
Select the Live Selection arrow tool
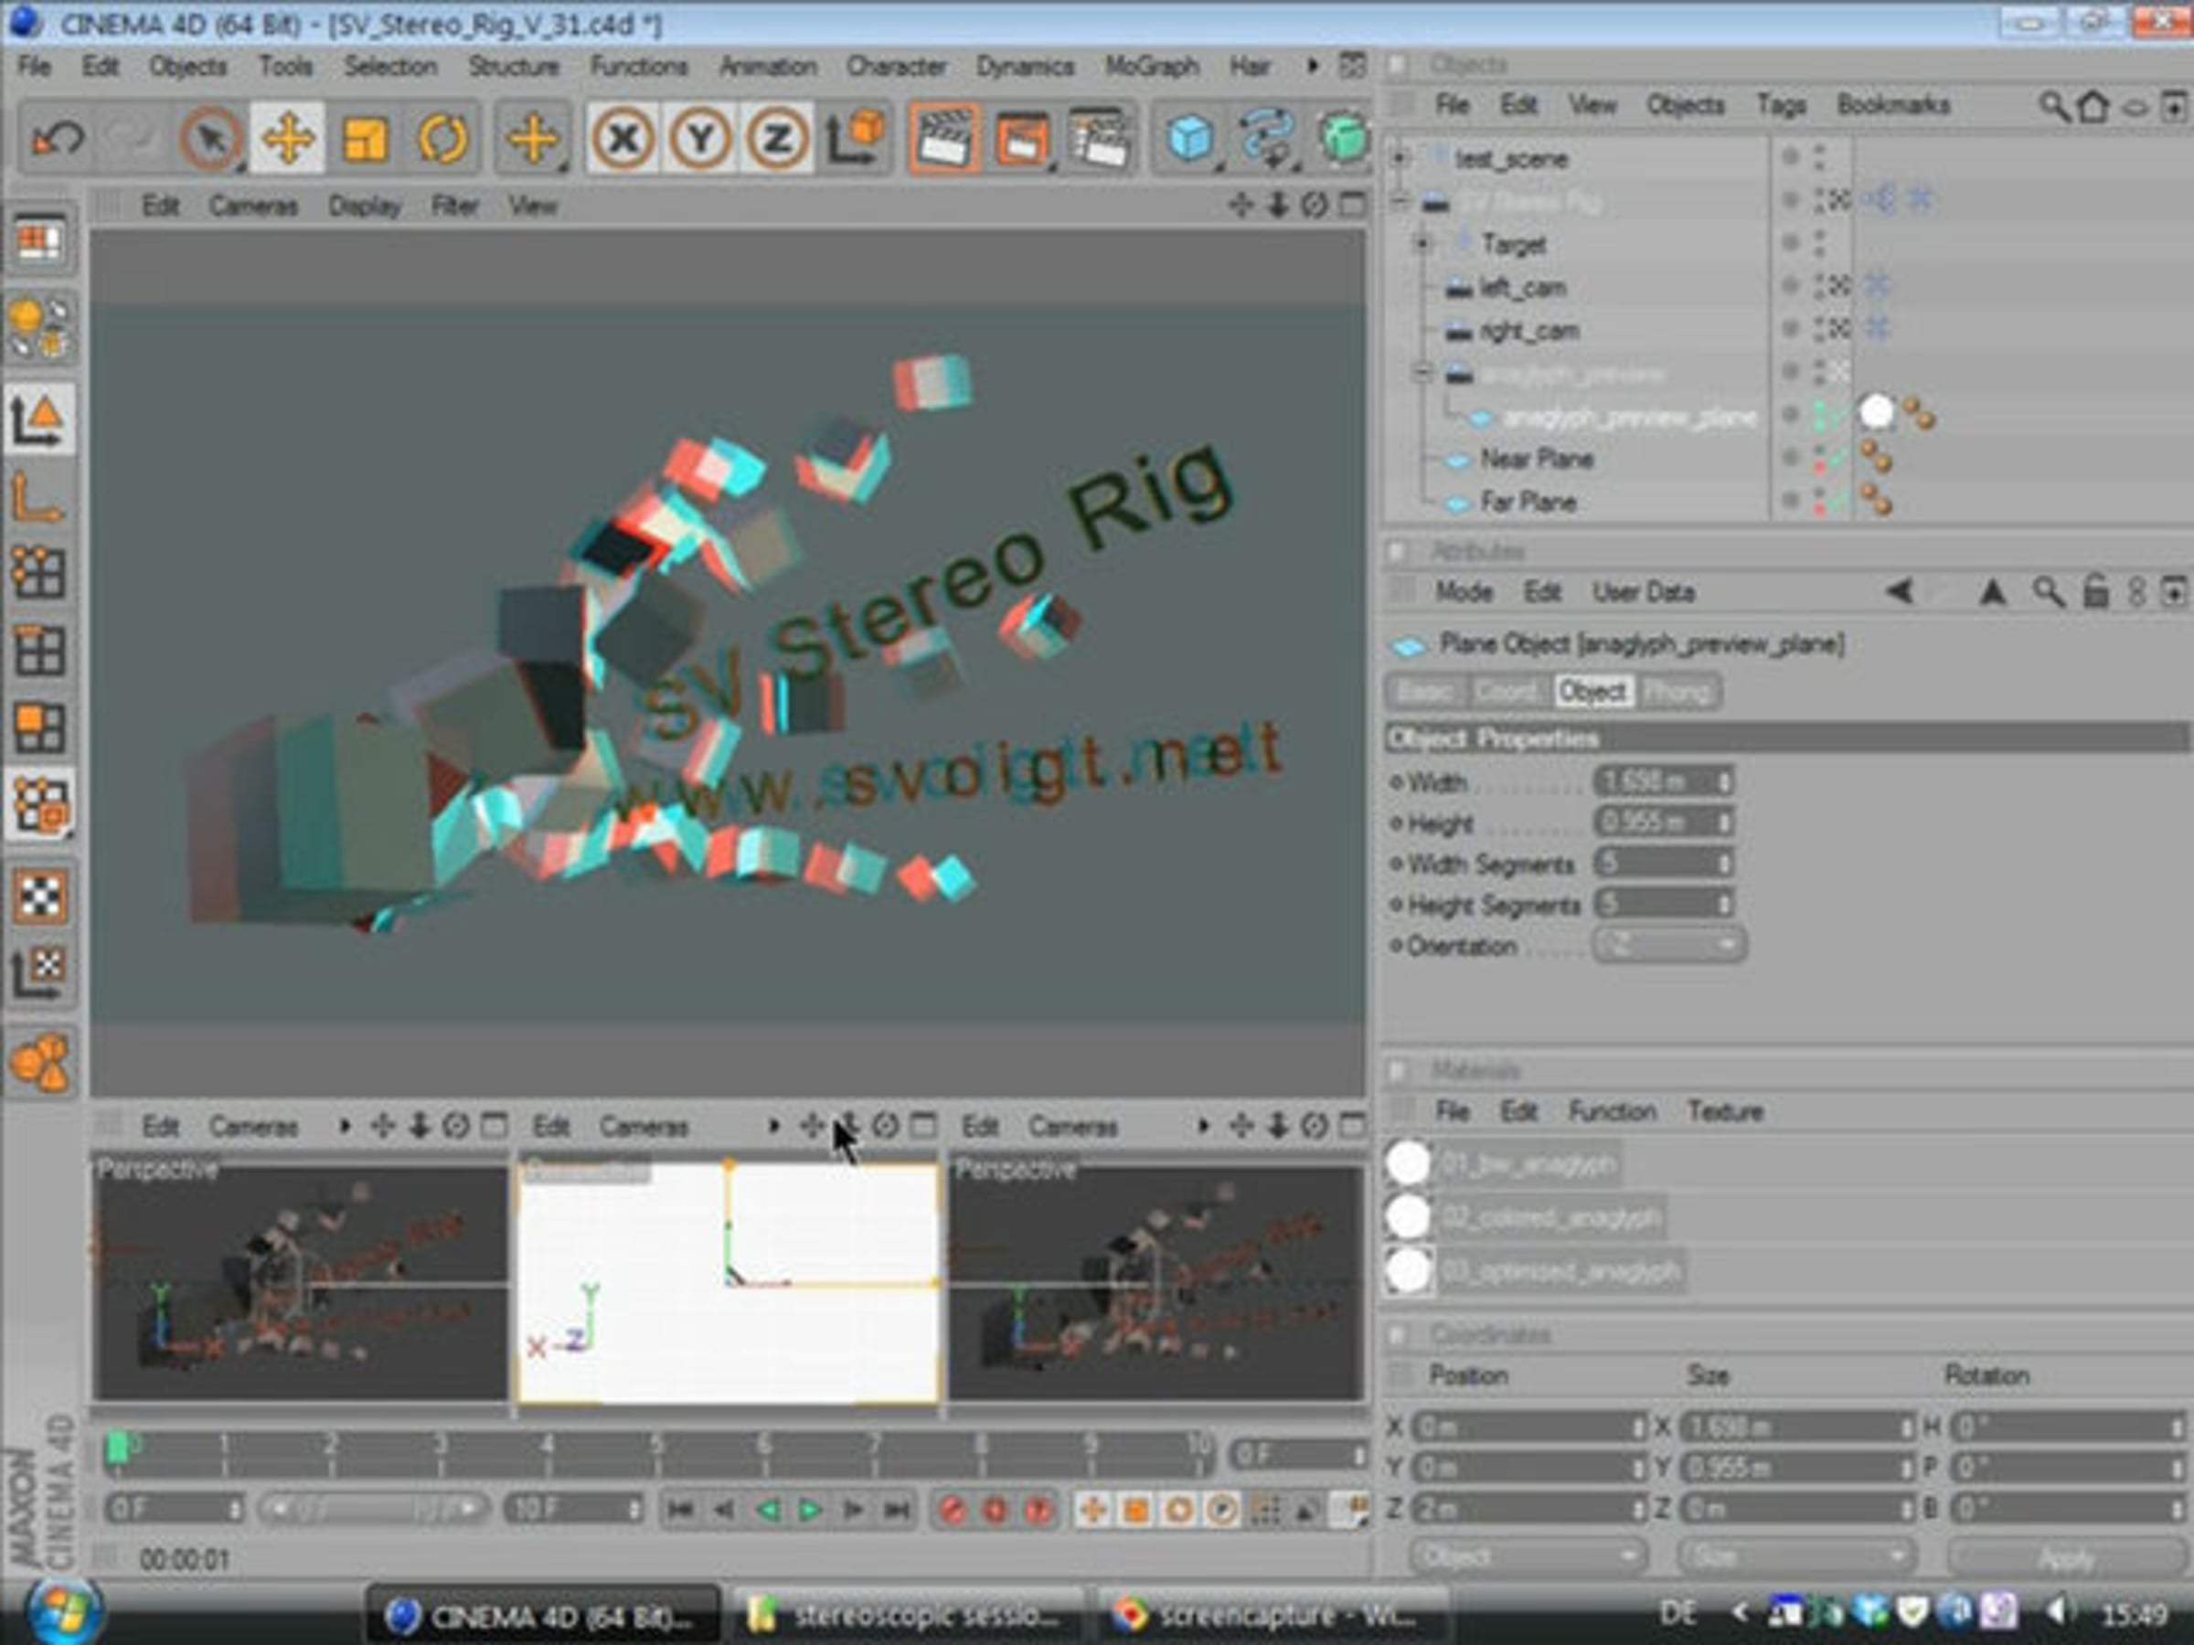211,138
